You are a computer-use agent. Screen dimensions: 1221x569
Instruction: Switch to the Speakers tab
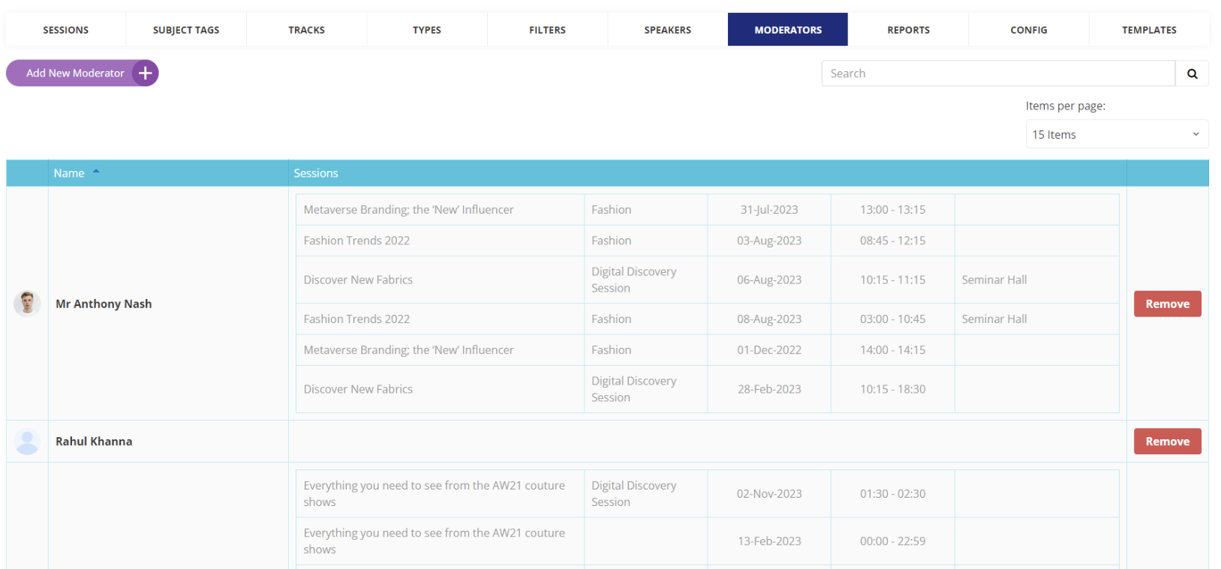[x=667, y=30]
